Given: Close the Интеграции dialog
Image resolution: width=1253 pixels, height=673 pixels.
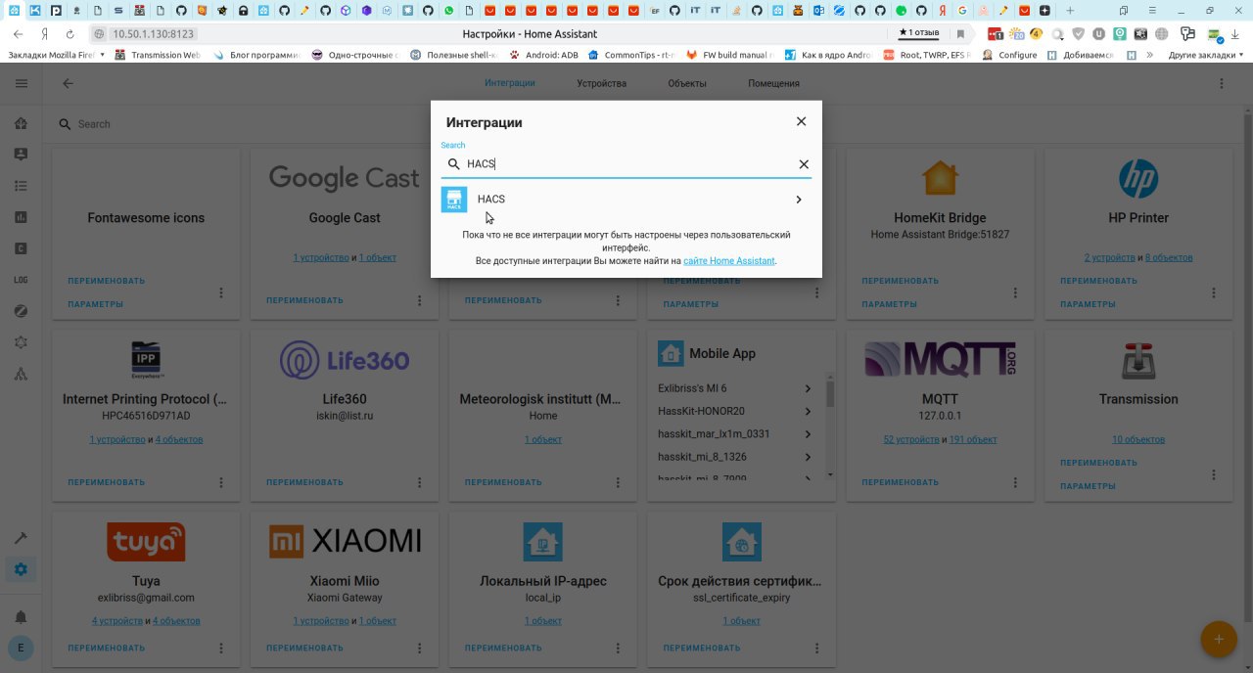Looking at the screenshot, I should tap(801, 121).
